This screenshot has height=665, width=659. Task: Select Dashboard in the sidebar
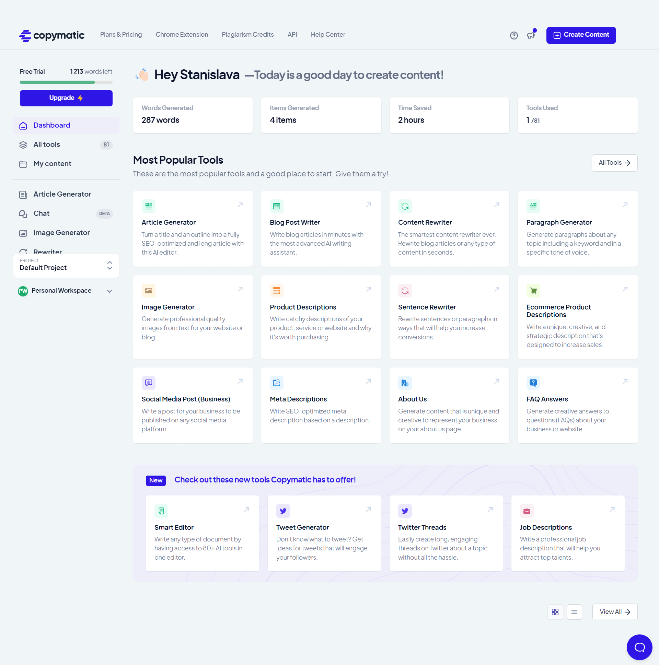point(66,125)
